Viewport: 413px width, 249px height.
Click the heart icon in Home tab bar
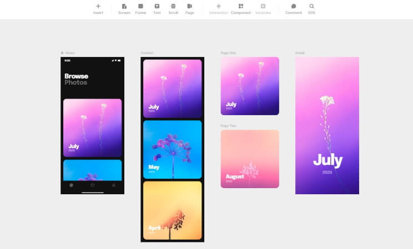93,185
